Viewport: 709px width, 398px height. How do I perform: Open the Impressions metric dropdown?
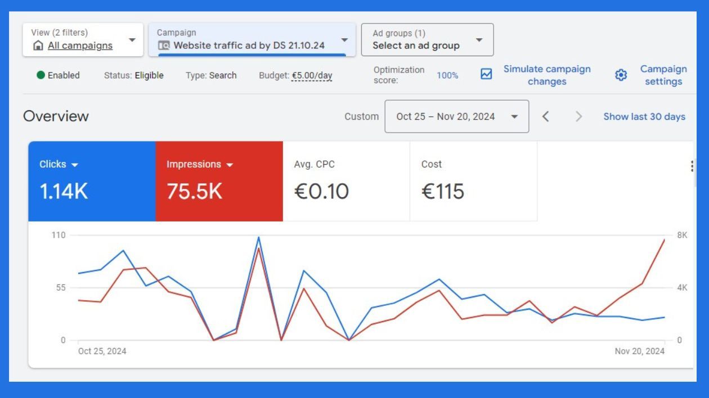coord(200,165)
